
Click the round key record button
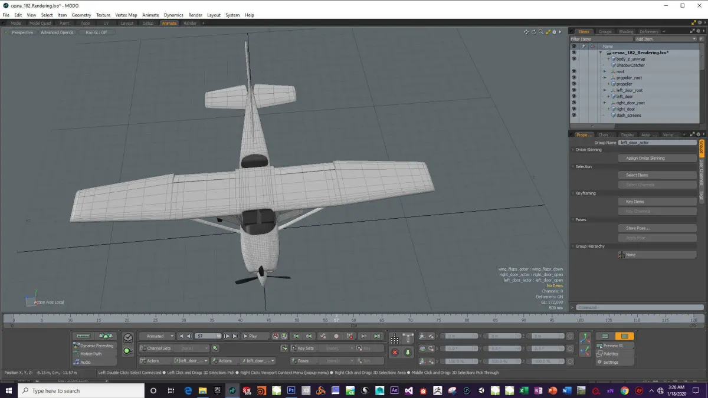coord(336,336)
